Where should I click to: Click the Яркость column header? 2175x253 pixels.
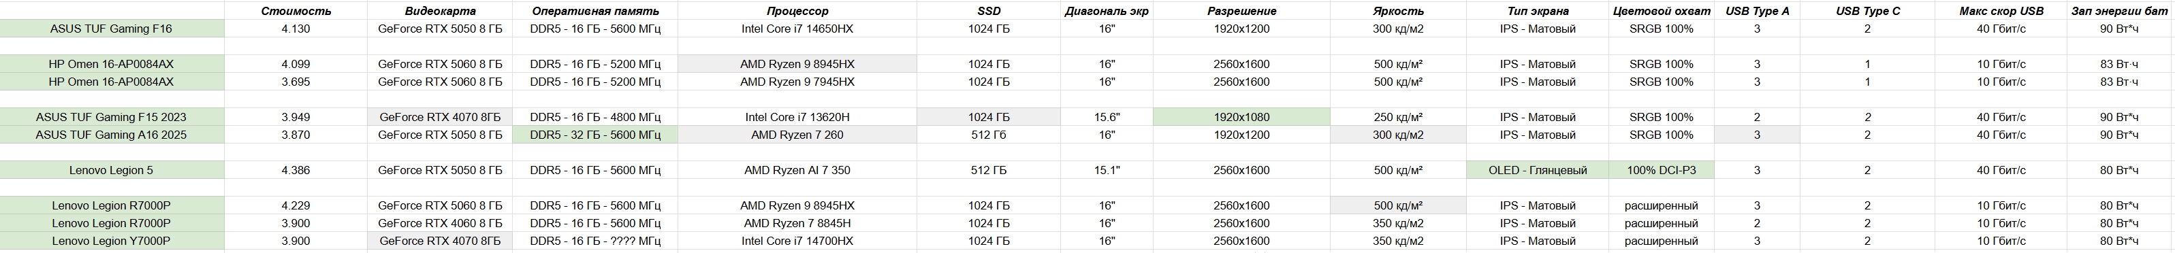1398,11
